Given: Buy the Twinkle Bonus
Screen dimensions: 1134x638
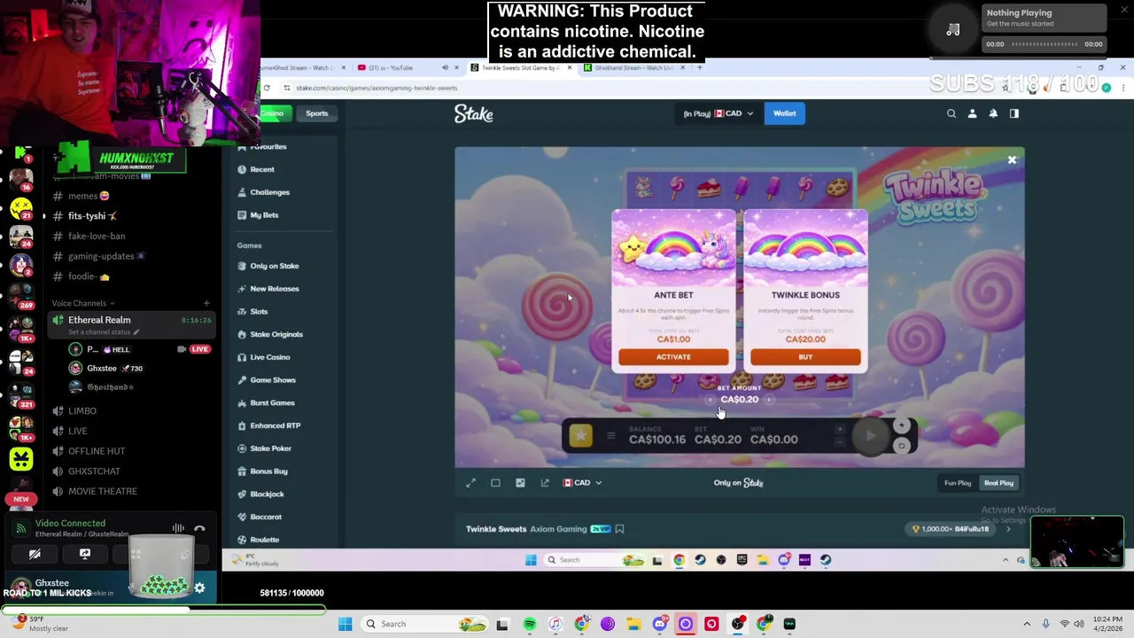Looking at the screenshot, I should pyautogui.click(x=805, y=357).
